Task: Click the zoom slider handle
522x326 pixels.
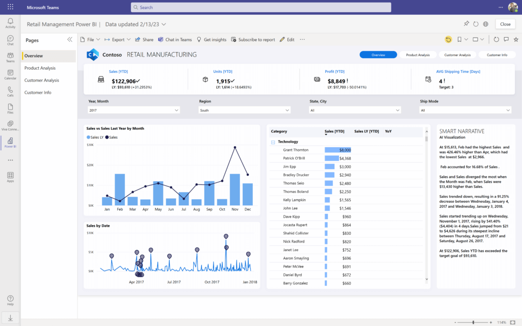Action: point(473,322)
